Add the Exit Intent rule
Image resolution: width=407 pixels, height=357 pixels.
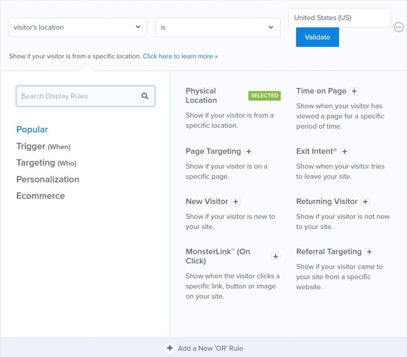[x=345, y=151]
